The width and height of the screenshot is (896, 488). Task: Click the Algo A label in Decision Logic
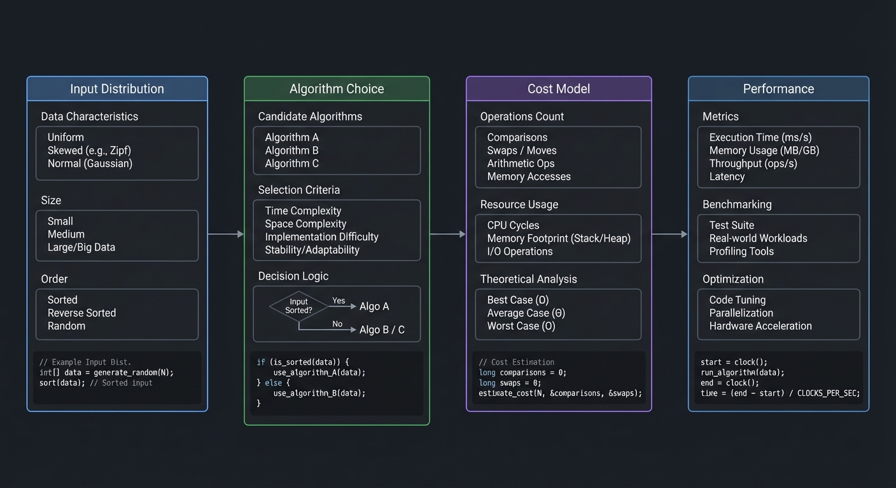pyautogui.click(x=374, y=306)
